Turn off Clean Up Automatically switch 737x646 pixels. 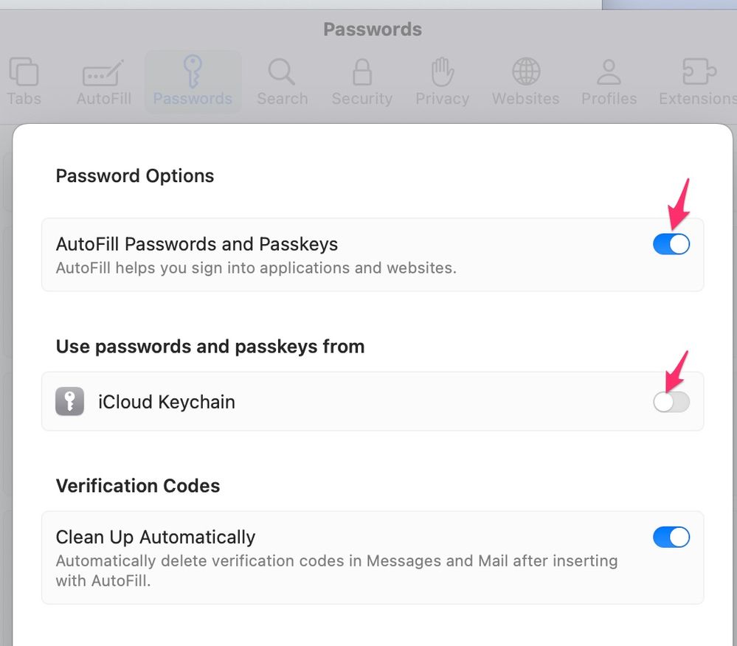[671, 537]
